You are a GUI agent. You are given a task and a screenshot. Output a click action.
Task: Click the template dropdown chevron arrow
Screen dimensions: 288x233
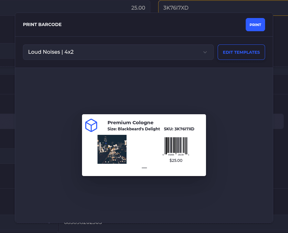[205, 52]
